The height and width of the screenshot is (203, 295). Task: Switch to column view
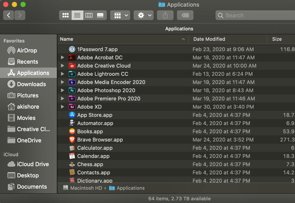click(89, 15)
